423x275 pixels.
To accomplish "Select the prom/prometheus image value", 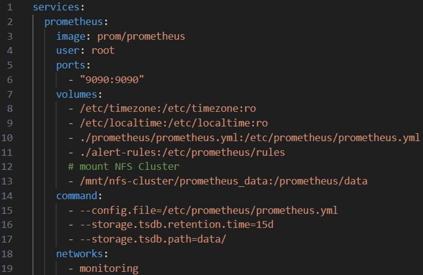I will point(141,36).
